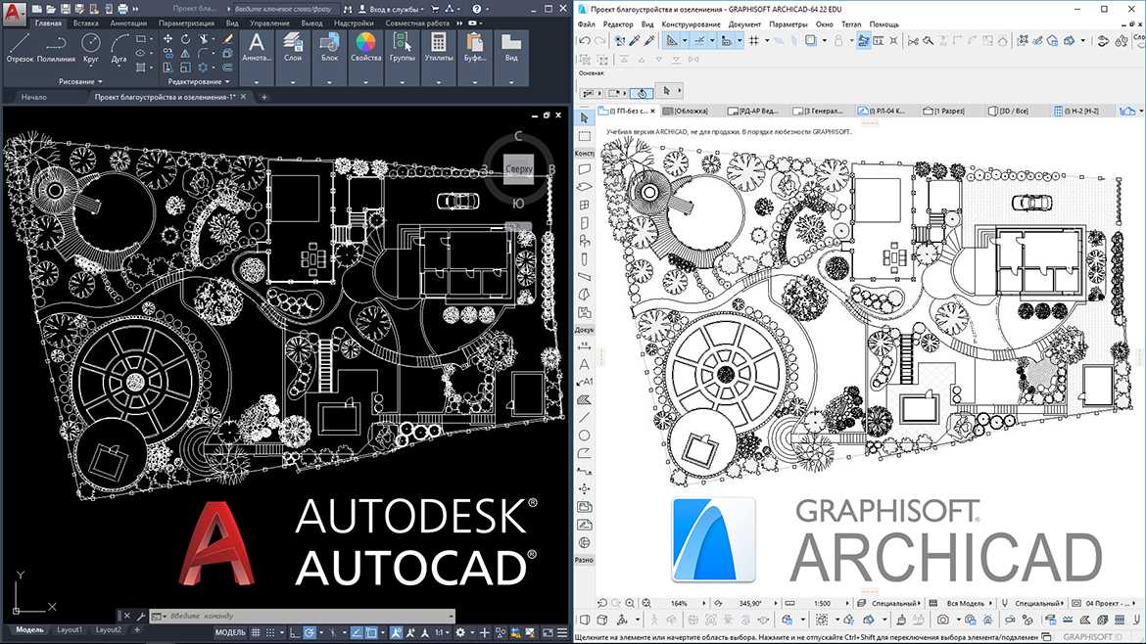
Task: Toggle the Trace reference icon in ArchiCAD toolbar
Action: click(811, 41)
